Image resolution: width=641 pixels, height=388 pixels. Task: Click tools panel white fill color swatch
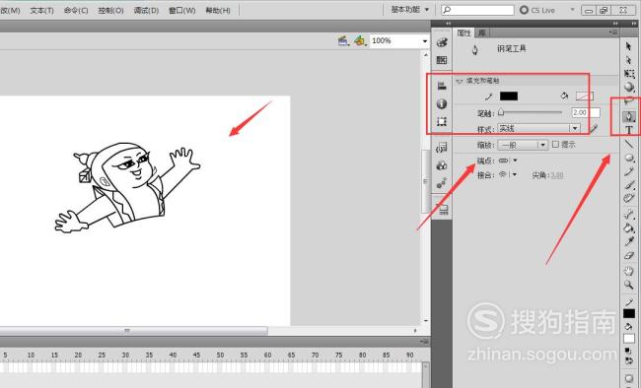pos(629,338)
